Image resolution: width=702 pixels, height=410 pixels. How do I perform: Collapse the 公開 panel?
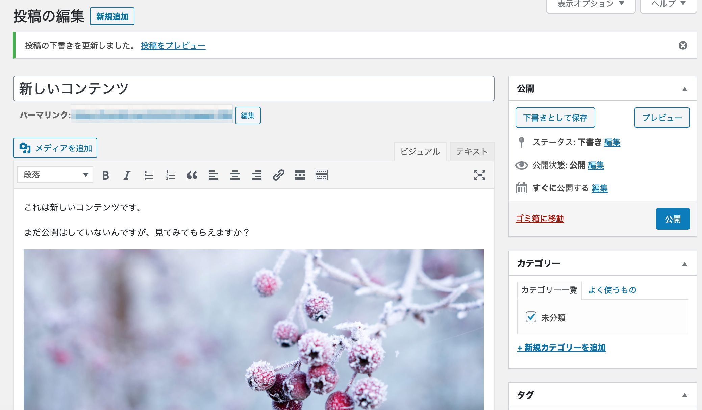684,89
